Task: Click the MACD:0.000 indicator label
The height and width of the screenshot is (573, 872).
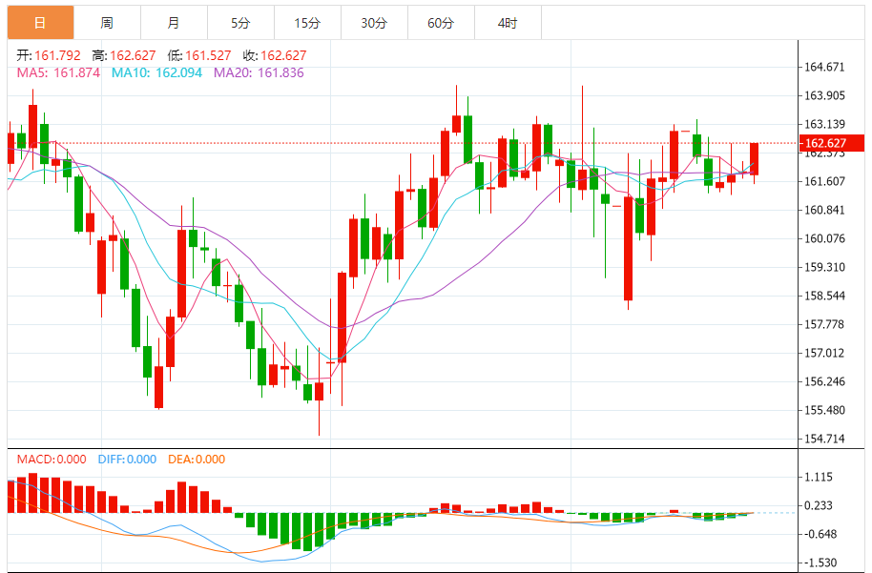Action: point(52,459)
